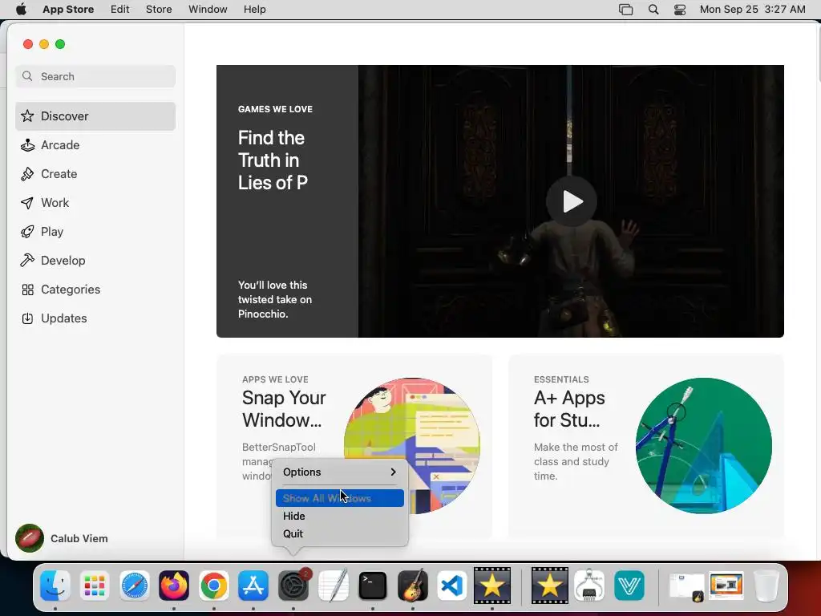This screenshot has height=616, width=821.
Task: Open Terminal from the Dock
Action: [x=373, y=585]
